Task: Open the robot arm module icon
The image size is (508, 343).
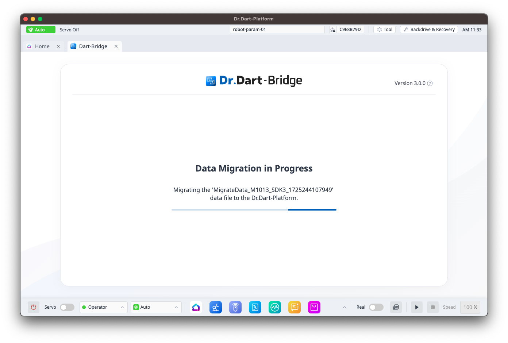Action: coord(216,307)
